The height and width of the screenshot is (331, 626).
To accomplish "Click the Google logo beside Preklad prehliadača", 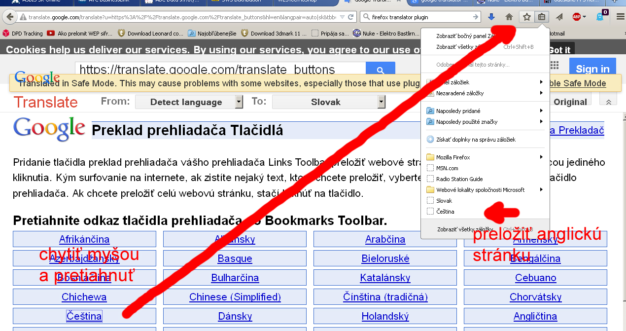I will (49, 129).
